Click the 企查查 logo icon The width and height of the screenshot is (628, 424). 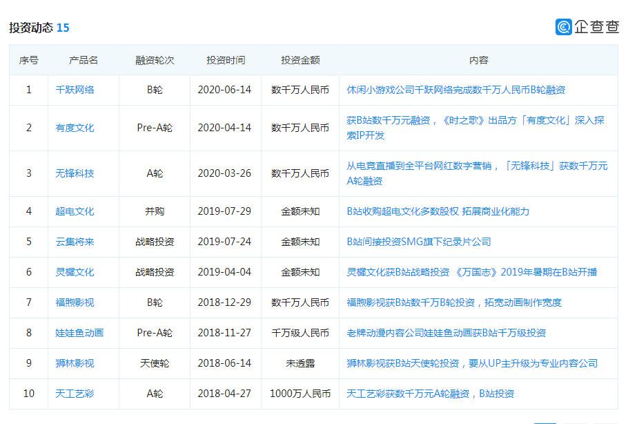(564, 27)
